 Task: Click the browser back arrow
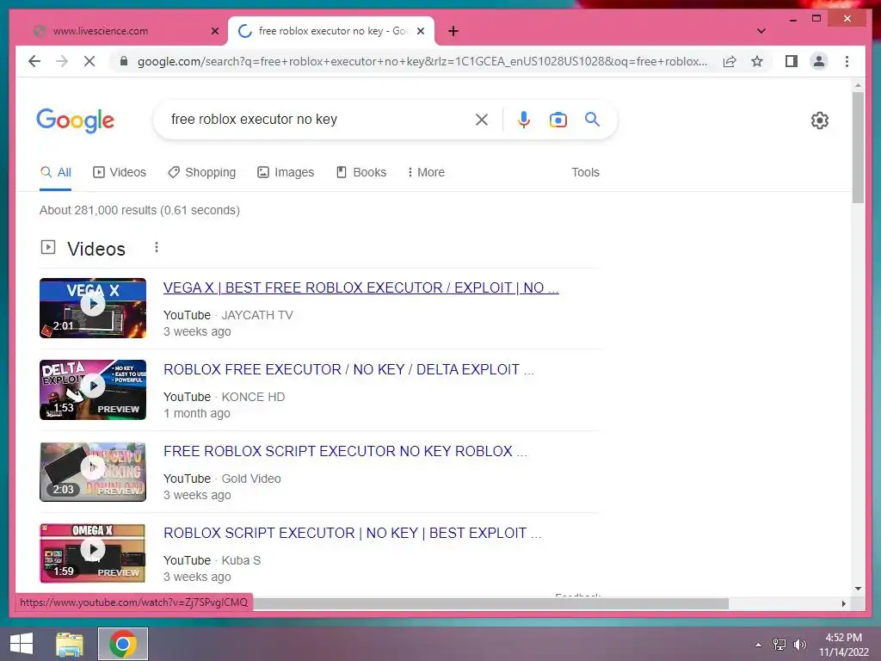(x=34, y=61)
